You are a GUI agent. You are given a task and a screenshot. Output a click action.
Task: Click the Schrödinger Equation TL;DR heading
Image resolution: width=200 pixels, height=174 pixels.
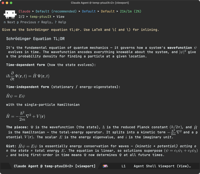(x=35, y=39)
